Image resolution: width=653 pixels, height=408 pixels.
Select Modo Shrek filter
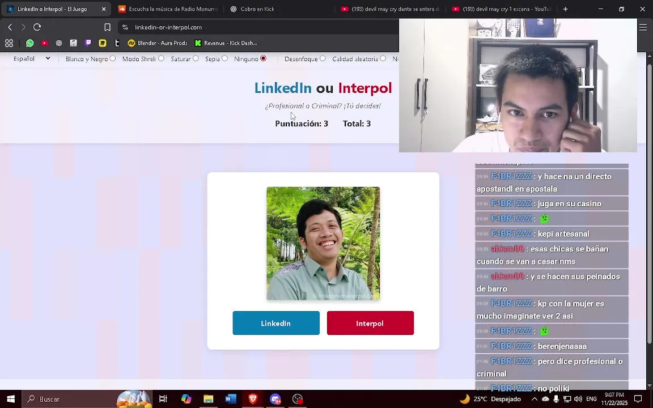tap(161, 59)
